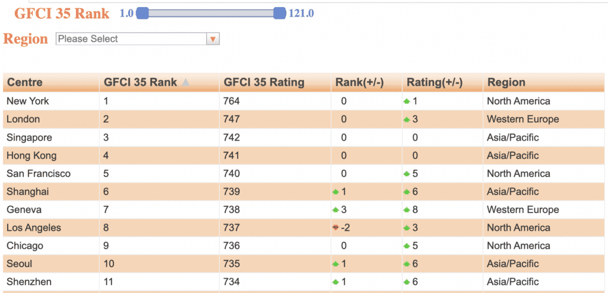Click the rating value 735
The width and height of the screenshot is (608, 293).
tap(232, 264)
